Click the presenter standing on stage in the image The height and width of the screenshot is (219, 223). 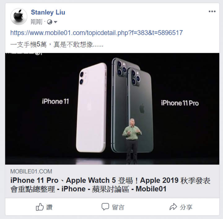(x=132, y=141)
